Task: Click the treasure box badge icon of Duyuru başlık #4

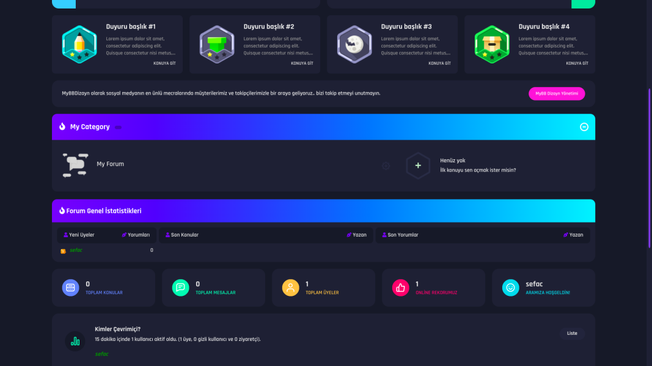Action: tap(492, 45)
